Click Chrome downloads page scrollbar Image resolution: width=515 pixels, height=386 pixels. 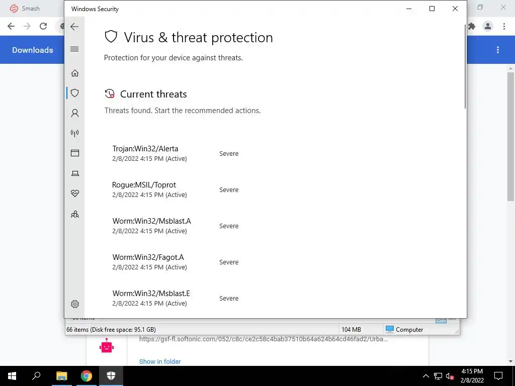[x=510, y=136]
